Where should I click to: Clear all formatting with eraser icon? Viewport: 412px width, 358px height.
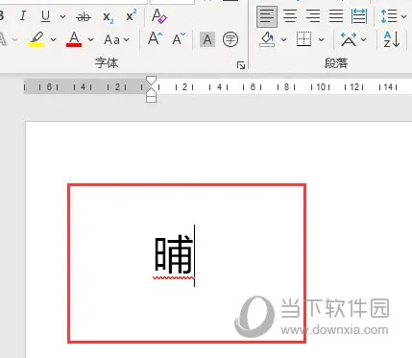(x=159, y=16)
